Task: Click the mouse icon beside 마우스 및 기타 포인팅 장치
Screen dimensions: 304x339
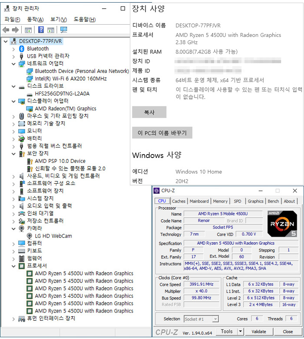Action: [x=22, y=116]
